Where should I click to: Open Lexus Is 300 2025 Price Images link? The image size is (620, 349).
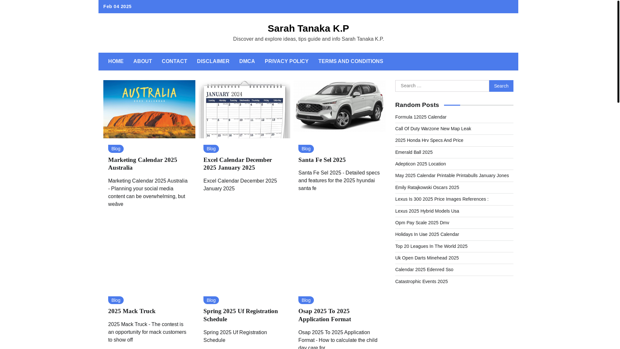442,199
